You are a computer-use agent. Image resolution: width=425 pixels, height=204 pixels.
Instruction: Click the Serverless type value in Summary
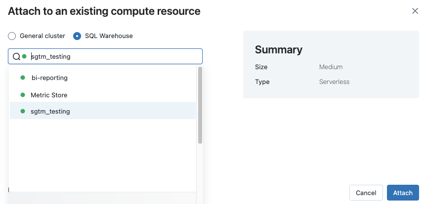tap(334, 82)
